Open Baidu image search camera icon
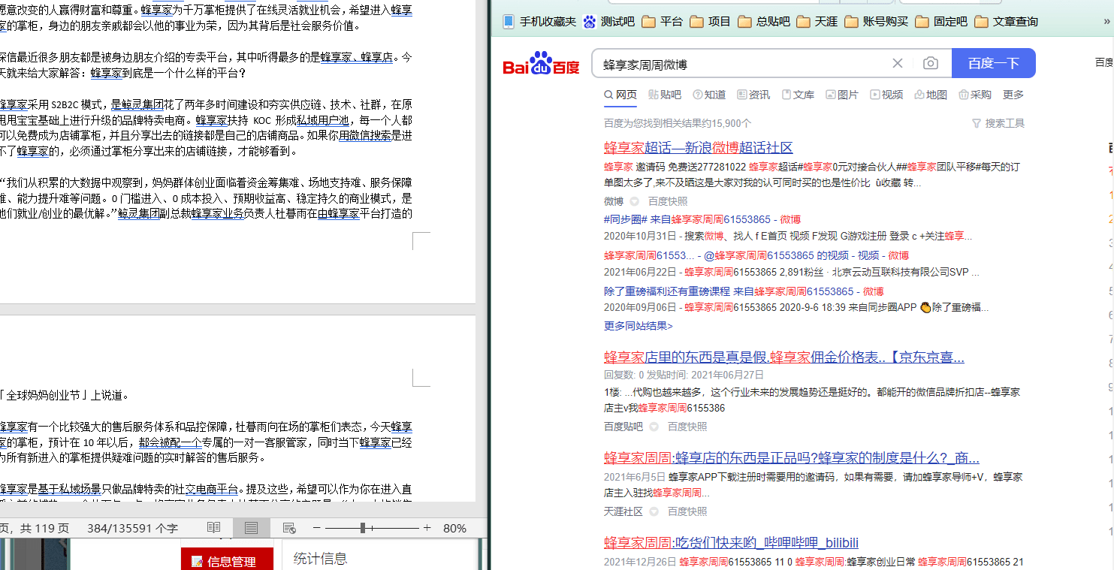This screenshot has width=1114, height=570. [x=931, y=64]
